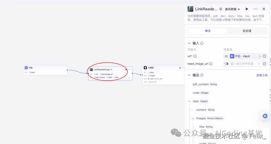Click output tag in 大模型 node
Screen dimensions: 271x144
pos(152,75)
